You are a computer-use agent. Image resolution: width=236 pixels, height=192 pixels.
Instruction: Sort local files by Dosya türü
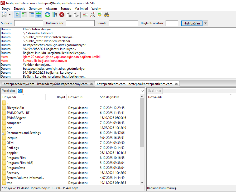pyautogui.click(x=82, y=97)
